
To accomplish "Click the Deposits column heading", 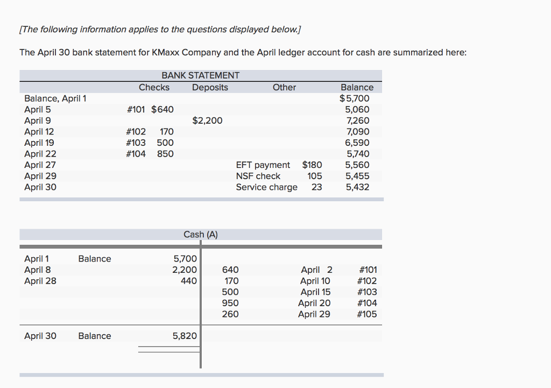I will 209,87.
